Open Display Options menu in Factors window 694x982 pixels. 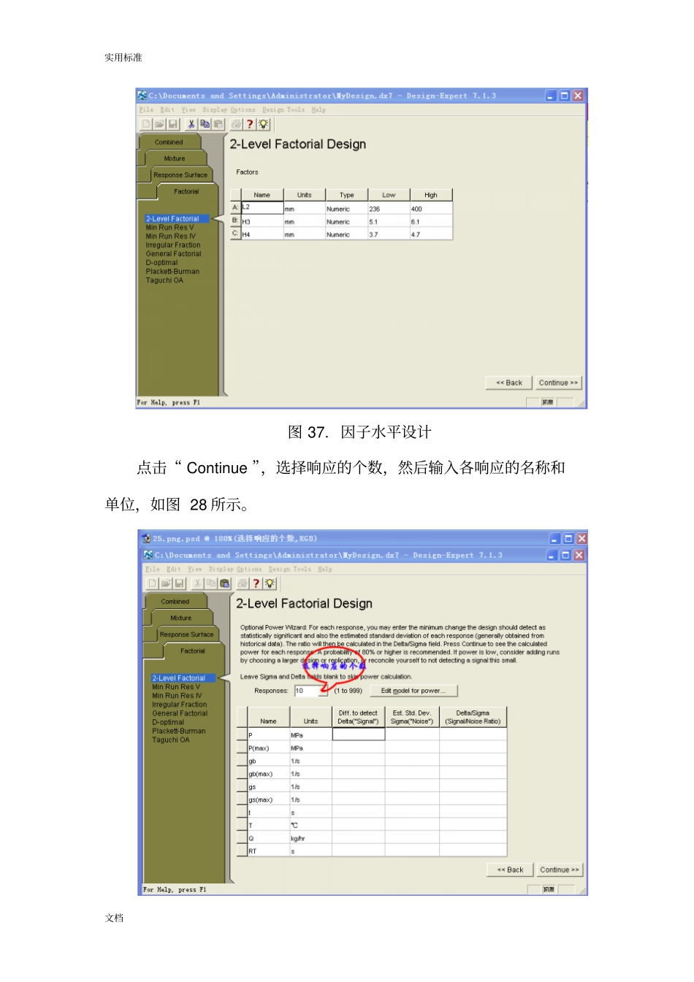coord(229,110)
